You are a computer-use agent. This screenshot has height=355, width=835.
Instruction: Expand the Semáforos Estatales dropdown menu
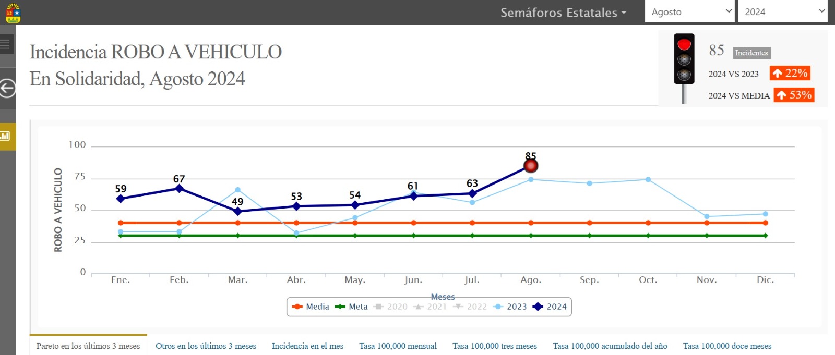[563, 13]
